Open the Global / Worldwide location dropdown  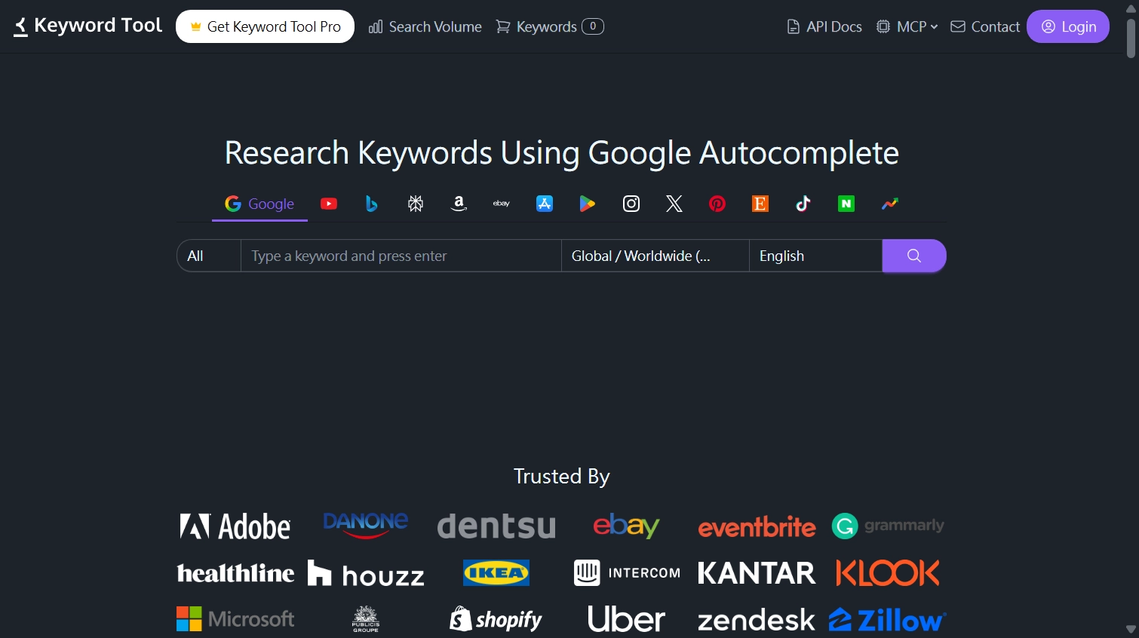655,256
